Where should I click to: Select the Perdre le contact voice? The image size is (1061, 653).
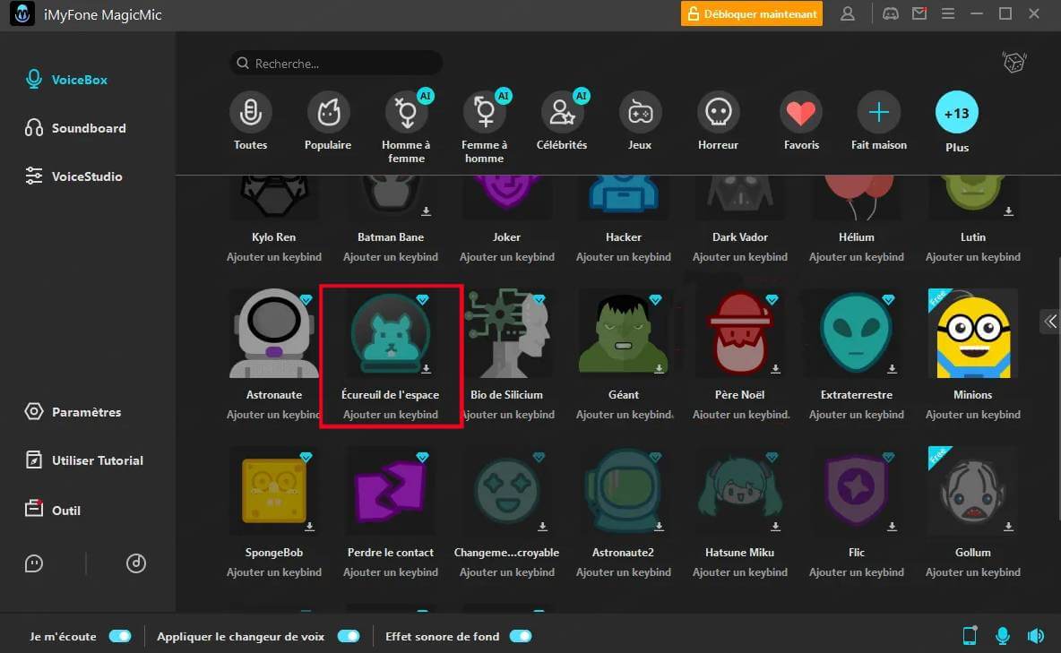pyautogui.click(x=391, y=491)
